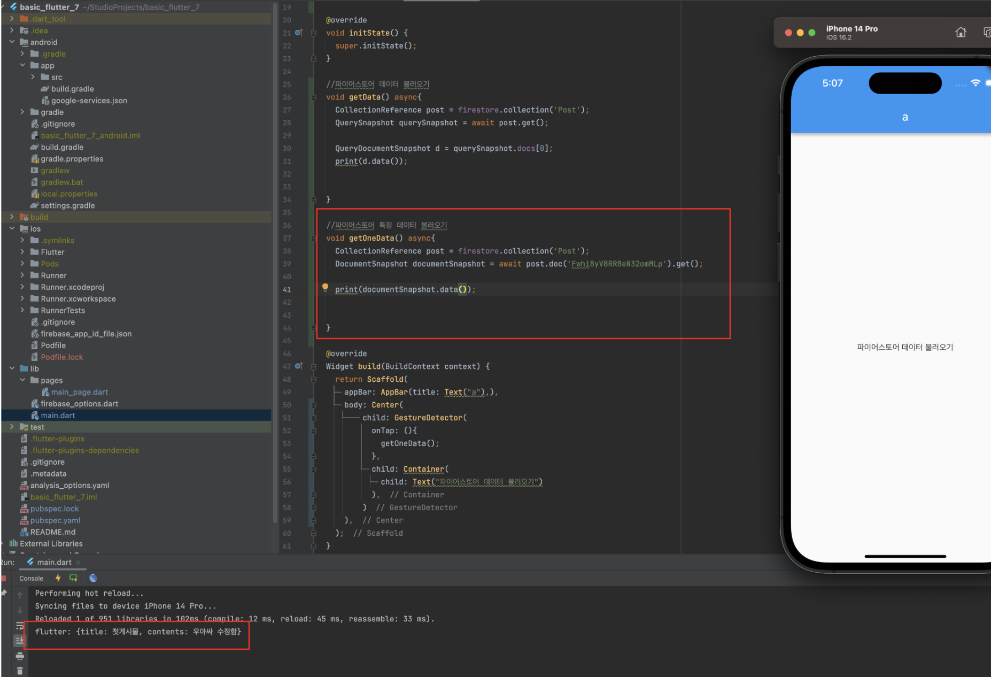Open pubspec.yaml file
The image size is (991, 677).
[55, 520]
